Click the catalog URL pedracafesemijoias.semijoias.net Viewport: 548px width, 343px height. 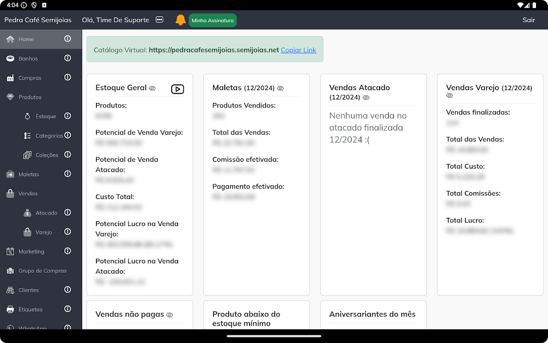214,50
